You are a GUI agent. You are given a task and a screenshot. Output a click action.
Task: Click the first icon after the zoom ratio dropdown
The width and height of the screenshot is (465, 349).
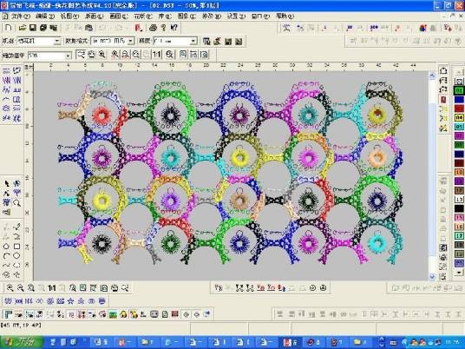pos(81,55)
